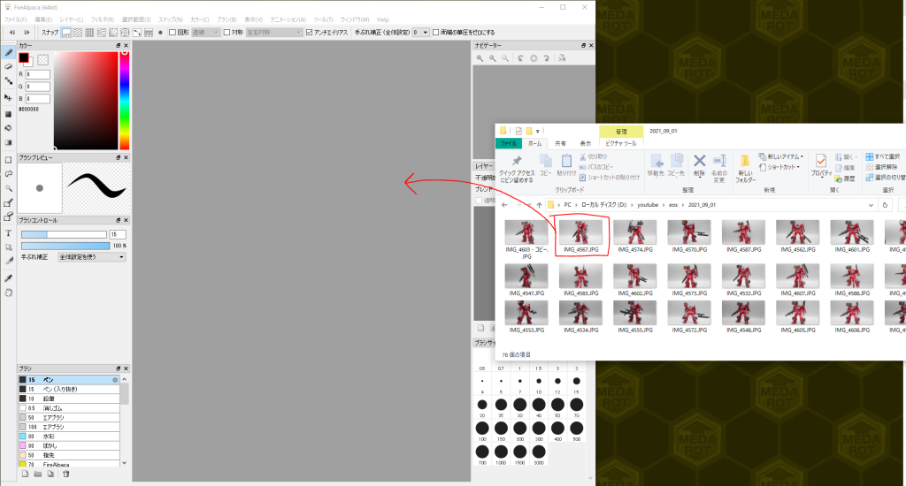Click the trash icon to delete the brush
This screenshot has width=906, height=486.
(x=66, y=475)
